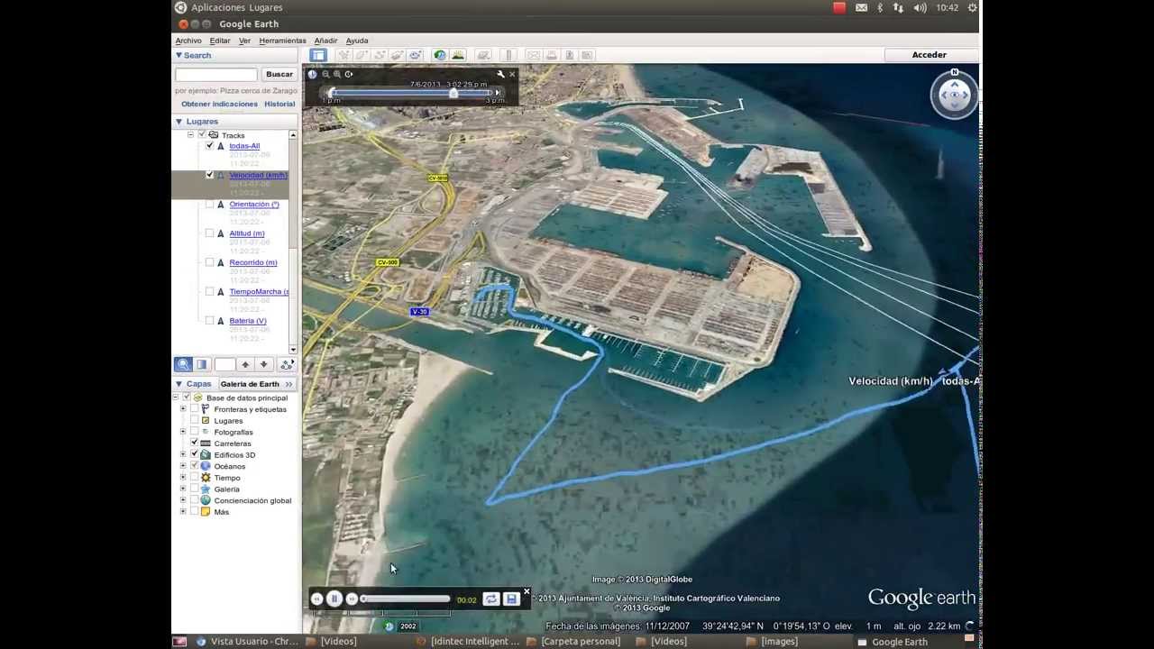Zoom out the time slider range
The height and width of the screenshot is (649, 1154).
click(x=325, y=74)
